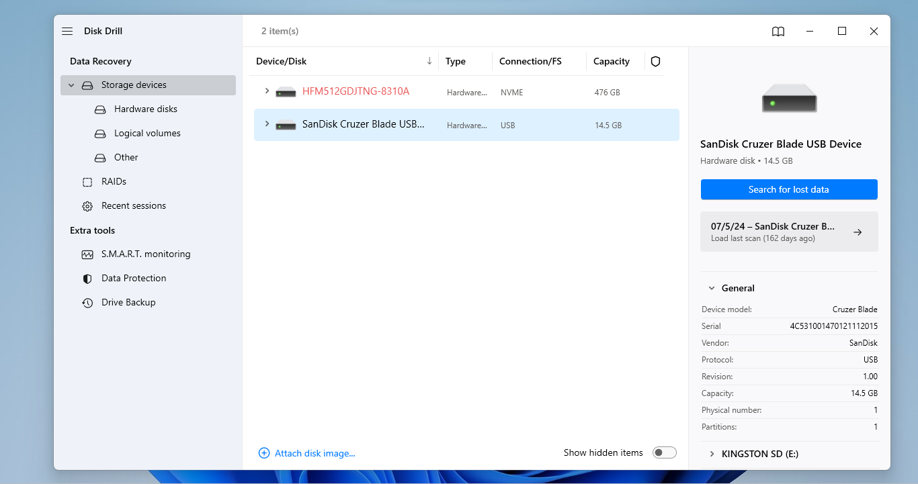
Task: Open Recent sessions
Action: click(134, 206)
